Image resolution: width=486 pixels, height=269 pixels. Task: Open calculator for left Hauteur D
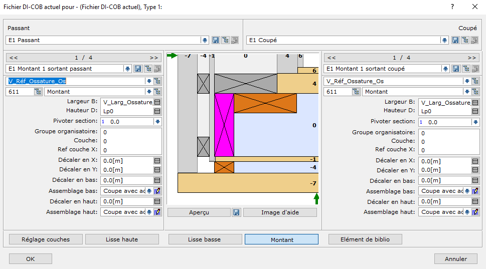(x=157, y=111)
